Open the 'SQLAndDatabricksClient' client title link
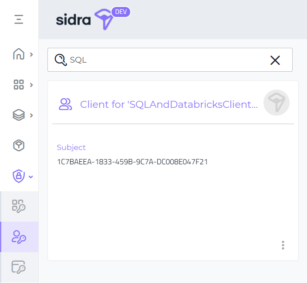Image resolution: width=307 pixels, height=283 pixels. point(169,104)
